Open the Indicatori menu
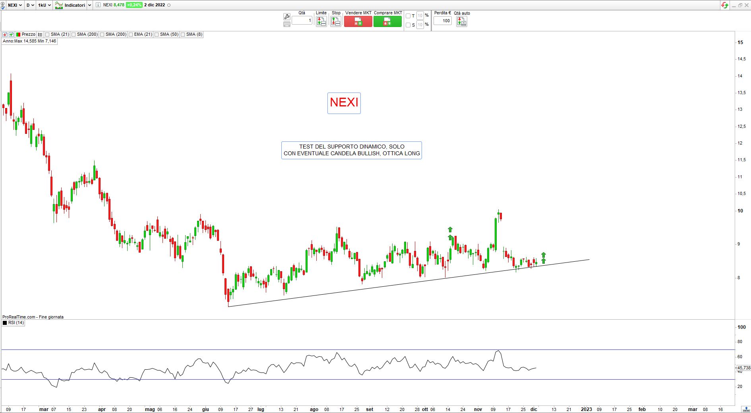751x413 pixels. [70, 5]
